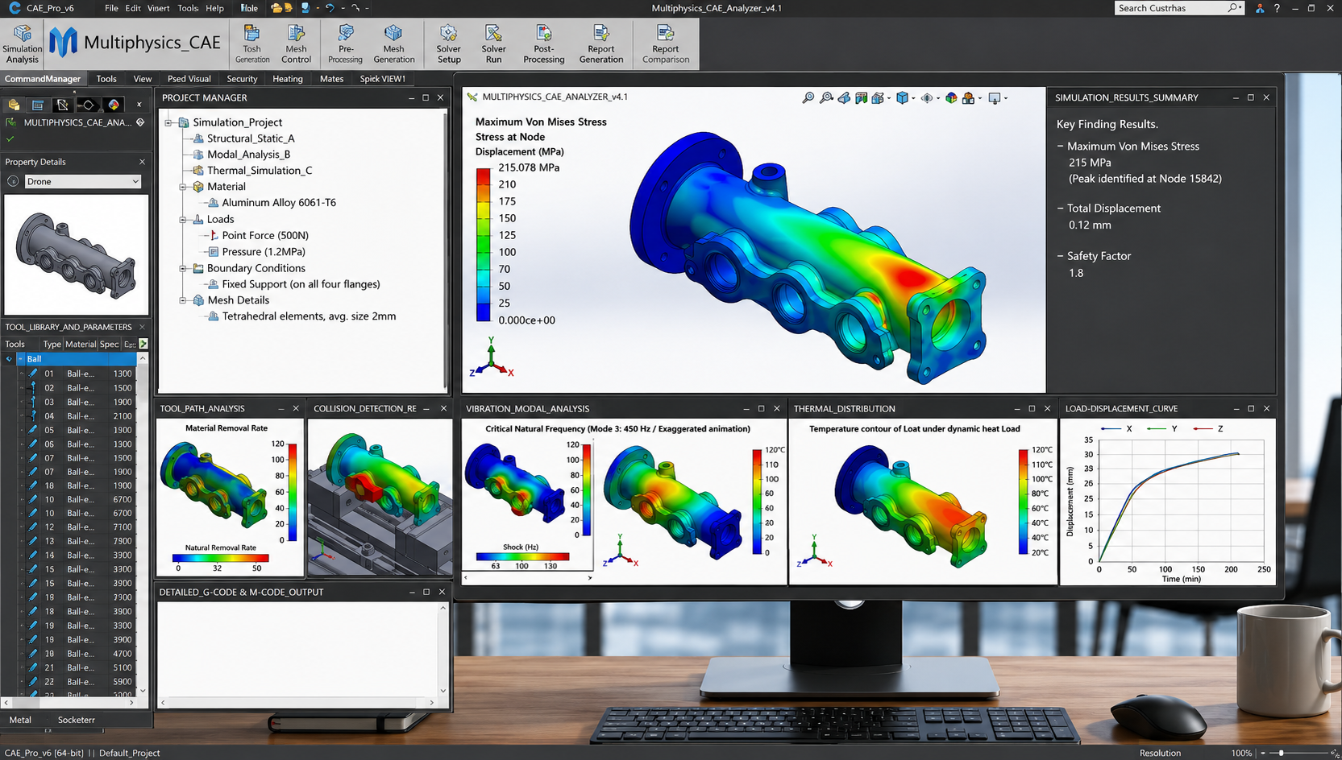
Task: Collapse the Material tree node
Action: point(183,187)
